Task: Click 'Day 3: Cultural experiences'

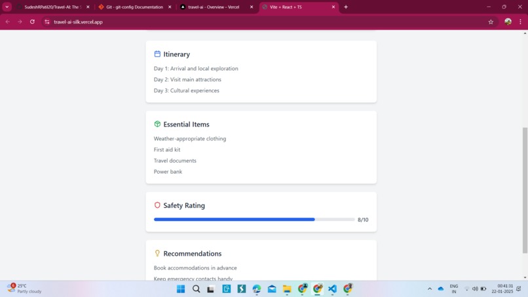Action: click(187, 90)
